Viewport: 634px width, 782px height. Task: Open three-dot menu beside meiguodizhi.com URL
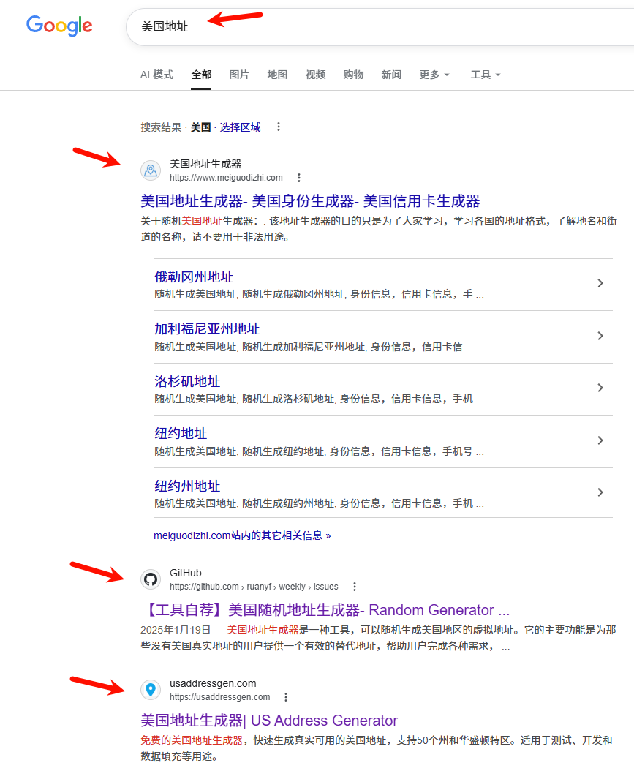click(x=298, y=178)
